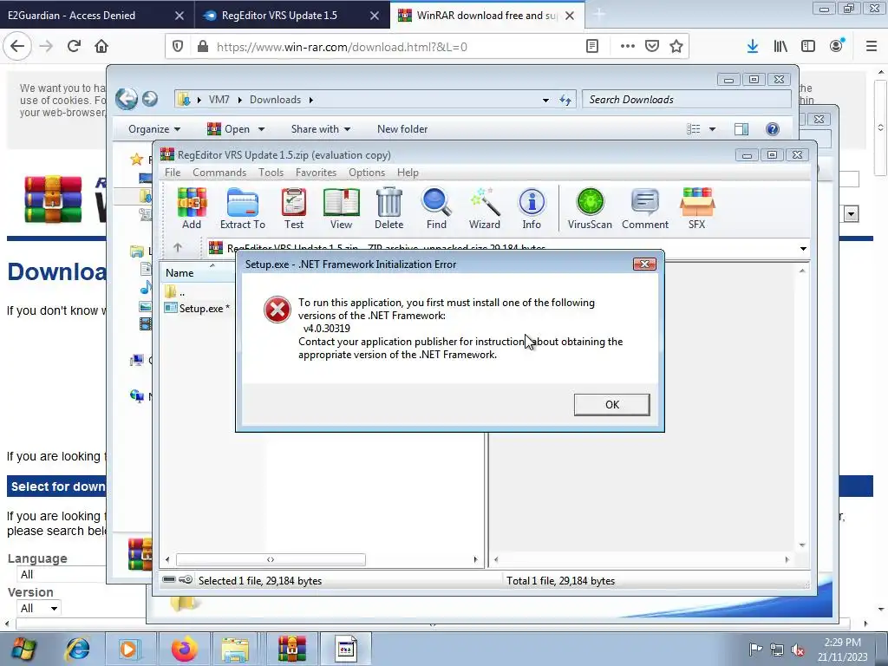
Task: Toggle the preview pane icon in Explorer
Action: pos(741,129)
